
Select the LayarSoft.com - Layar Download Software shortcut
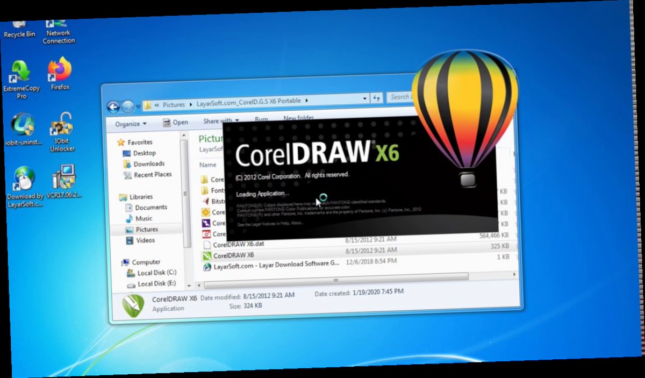click(x=271, y=265)
